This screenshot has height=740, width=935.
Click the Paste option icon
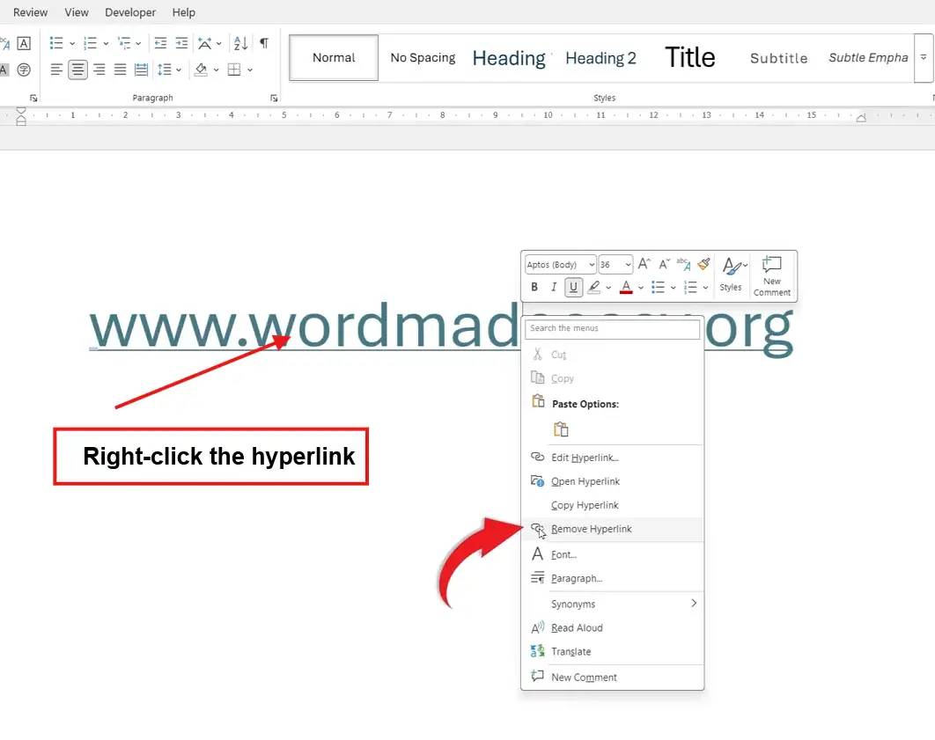pos(561,429)
